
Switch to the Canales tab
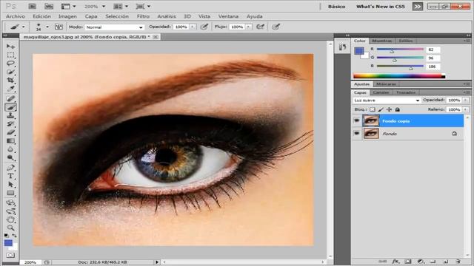pos(381,92)
